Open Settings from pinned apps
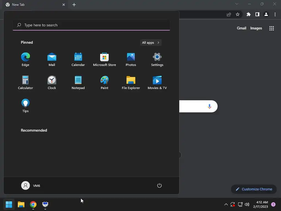 pyautogui.click(x=157, y=60)
